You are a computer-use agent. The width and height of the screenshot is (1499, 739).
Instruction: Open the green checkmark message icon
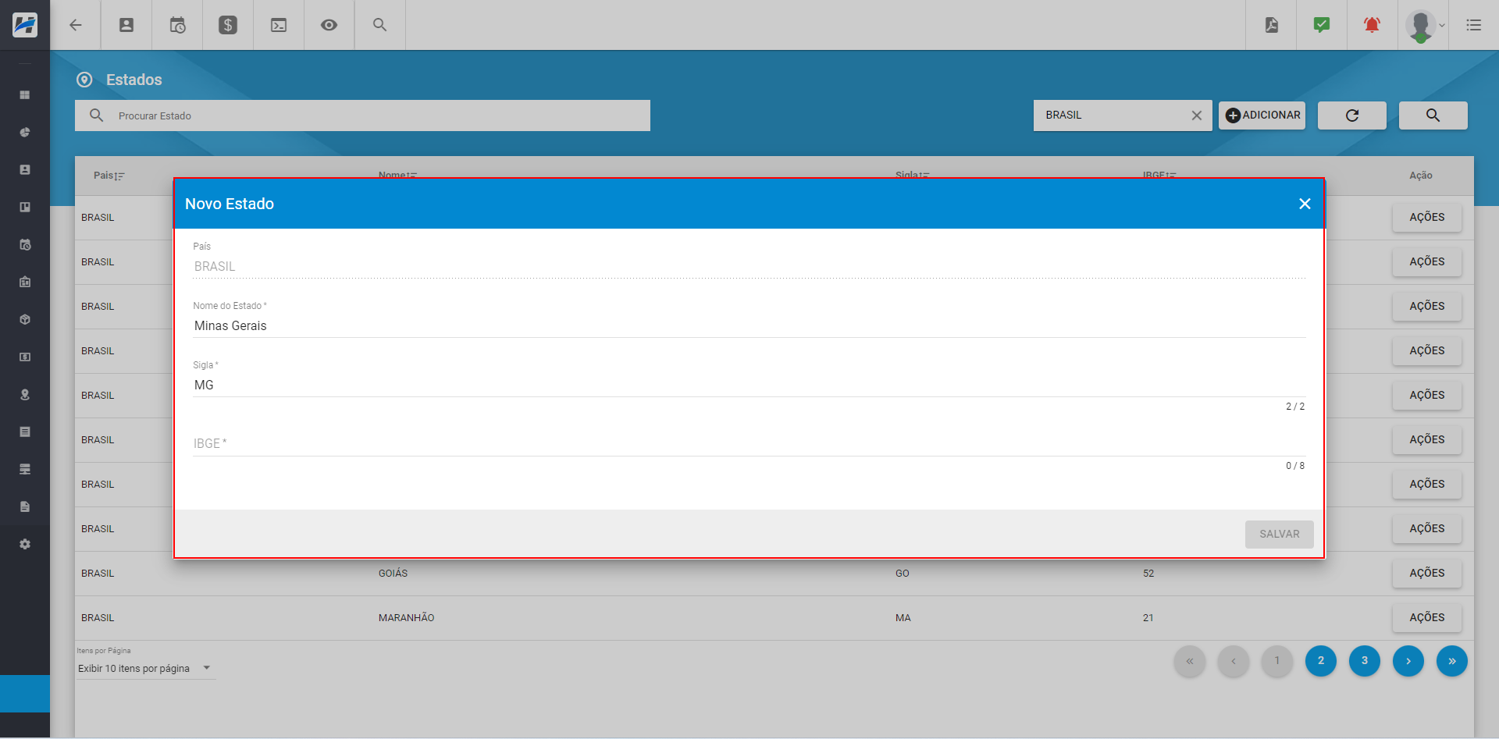(x=1322, y=25)
